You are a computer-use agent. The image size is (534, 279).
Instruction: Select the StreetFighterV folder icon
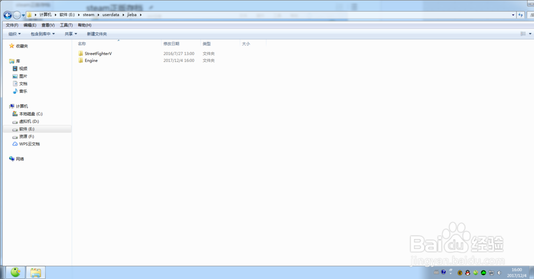tap(81, 53)
